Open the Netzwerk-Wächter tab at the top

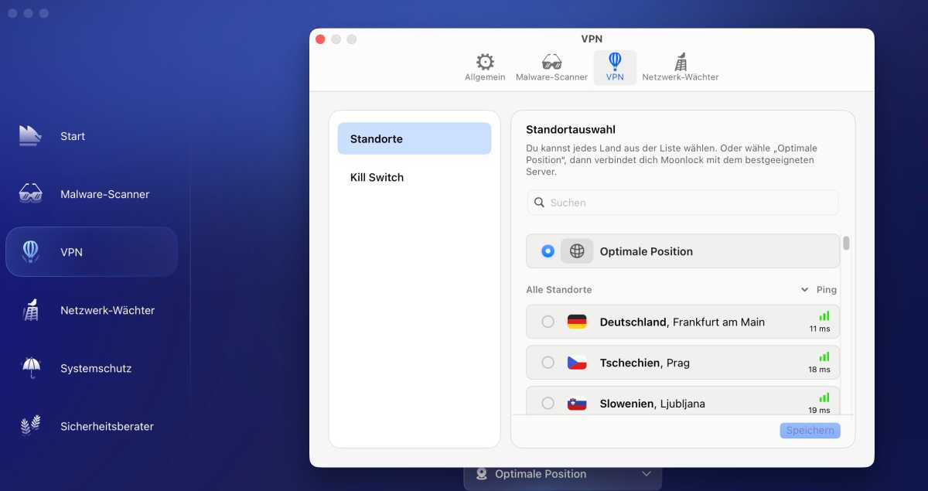pos(681,66)
